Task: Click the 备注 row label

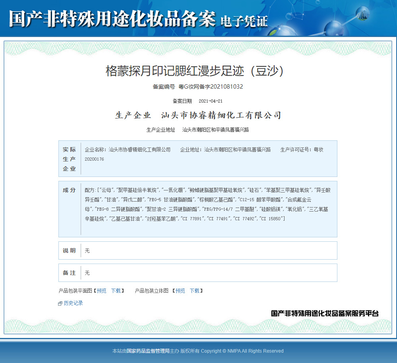Action: [x=69, y=273]
